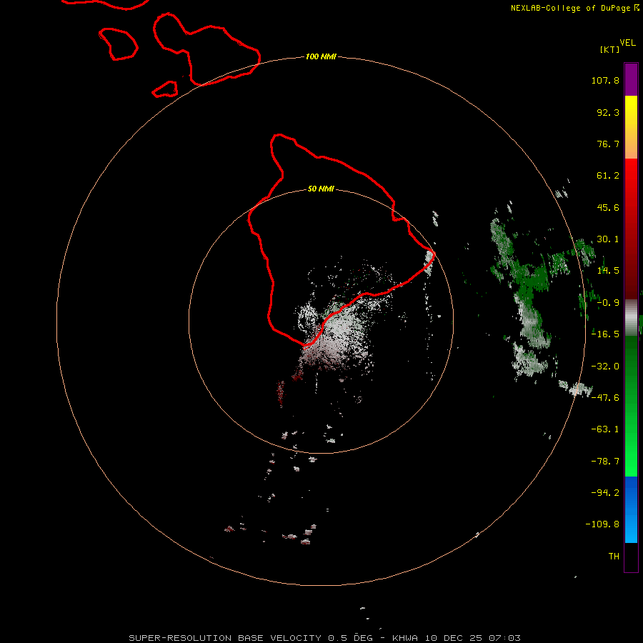Click the -16.5 velocity scale value
The image size is (643, 643).
tap(605, 334)
